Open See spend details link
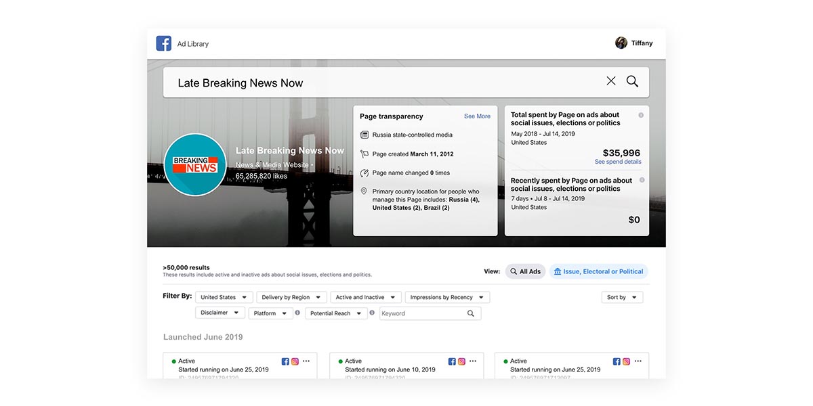Viewport: 813px width, 406px height. pyautogui.click(x=618, y=162)
